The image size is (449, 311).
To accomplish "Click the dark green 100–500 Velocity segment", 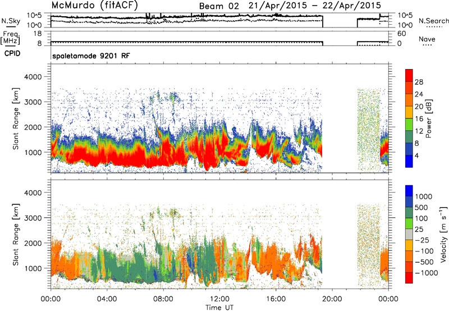I will click(x=409, y=213).
